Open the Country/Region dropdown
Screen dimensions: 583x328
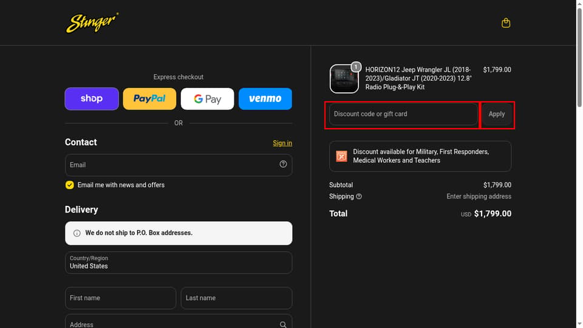[x=179, y=262]
